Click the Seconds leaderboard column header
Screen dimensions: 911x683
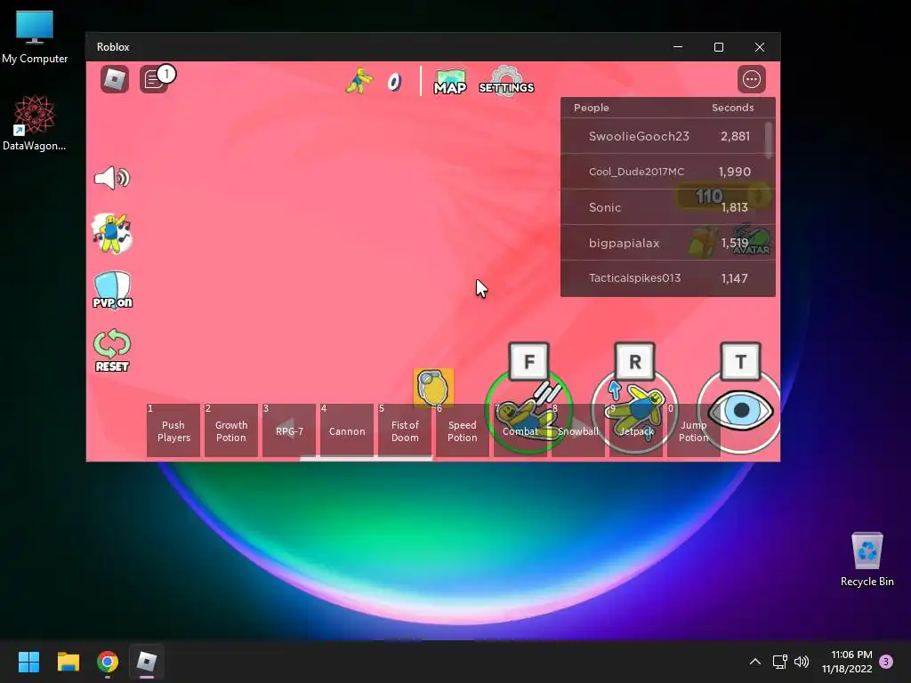[733, 108]
